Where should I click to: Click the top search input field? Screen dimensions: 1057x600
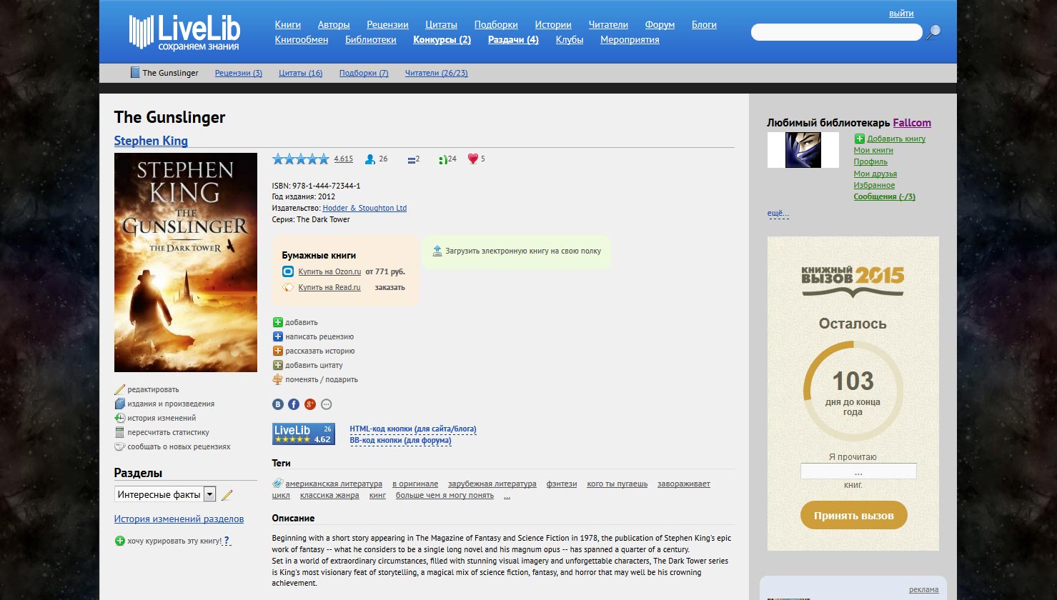836,32
